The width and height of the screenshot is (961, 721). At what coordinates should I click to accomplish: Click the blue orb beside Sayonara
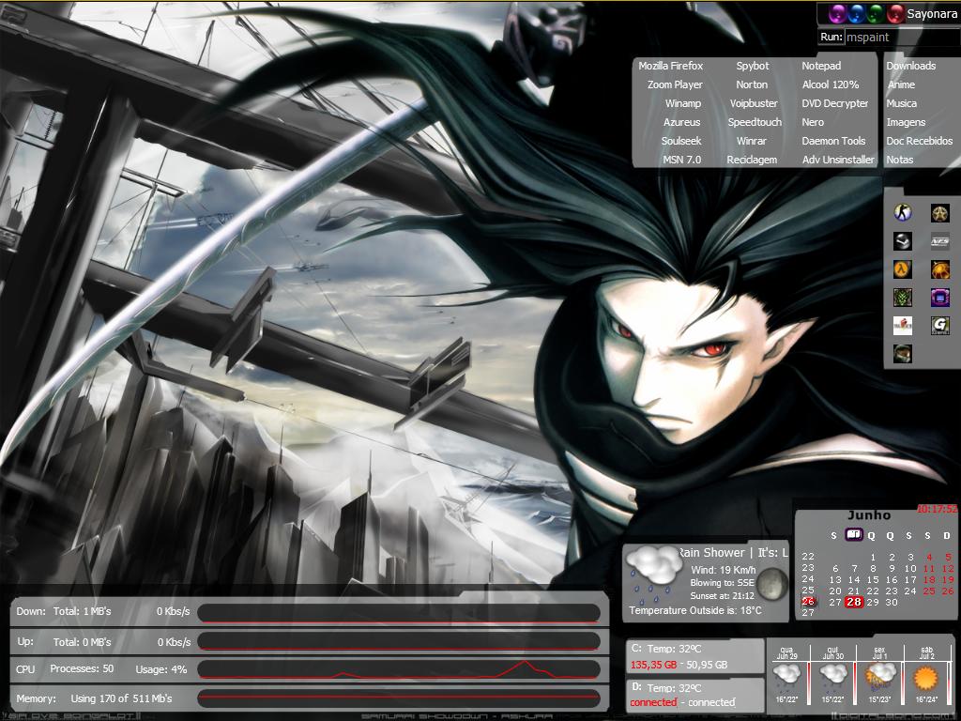857,13
